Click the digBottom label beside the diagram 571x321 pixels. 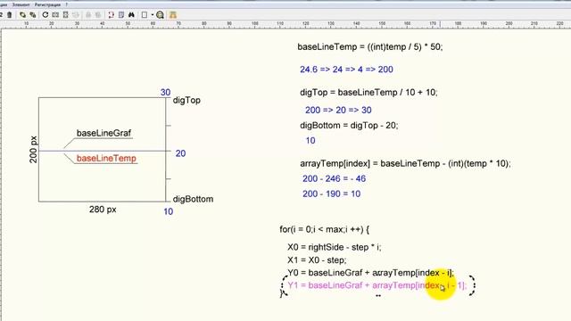pyautogui.click(x=193, y=199)
